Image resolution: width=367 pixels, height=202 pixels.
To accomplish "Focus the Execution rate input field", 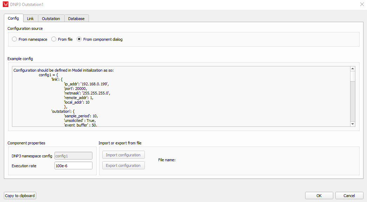I will [x=73, y=166].
